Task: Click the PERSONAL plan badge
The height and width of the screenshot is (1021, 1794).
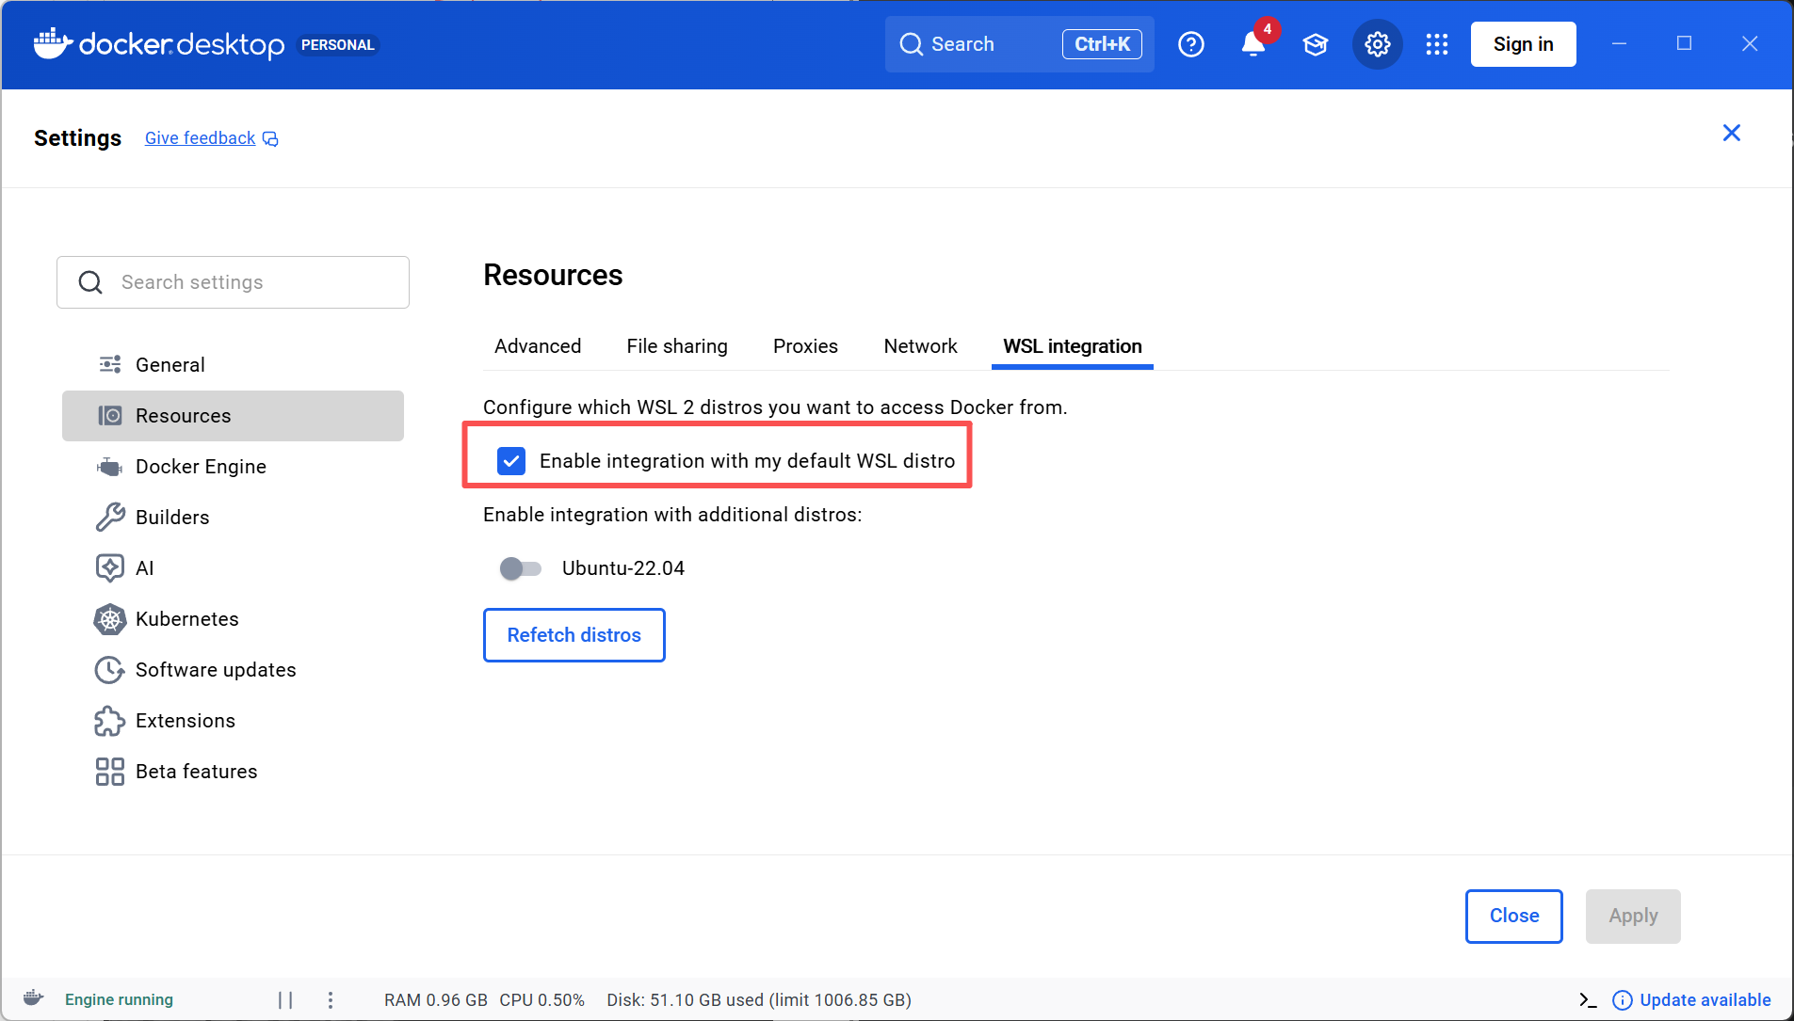Action: (x=338, y=45)
